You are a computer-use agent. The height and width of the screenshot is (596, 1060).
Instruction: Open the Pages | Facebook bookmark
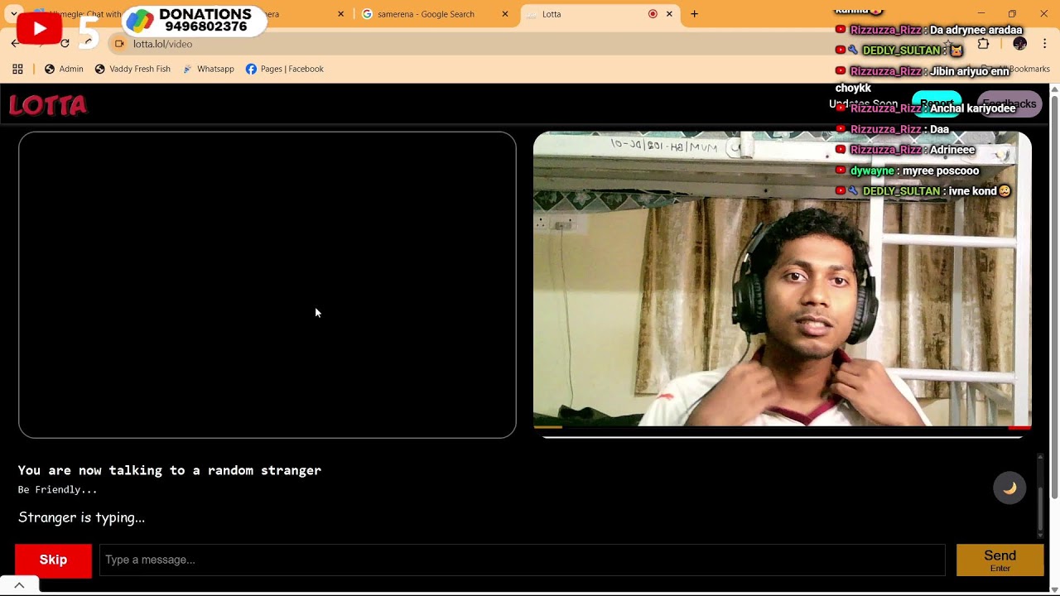point(284,69)
